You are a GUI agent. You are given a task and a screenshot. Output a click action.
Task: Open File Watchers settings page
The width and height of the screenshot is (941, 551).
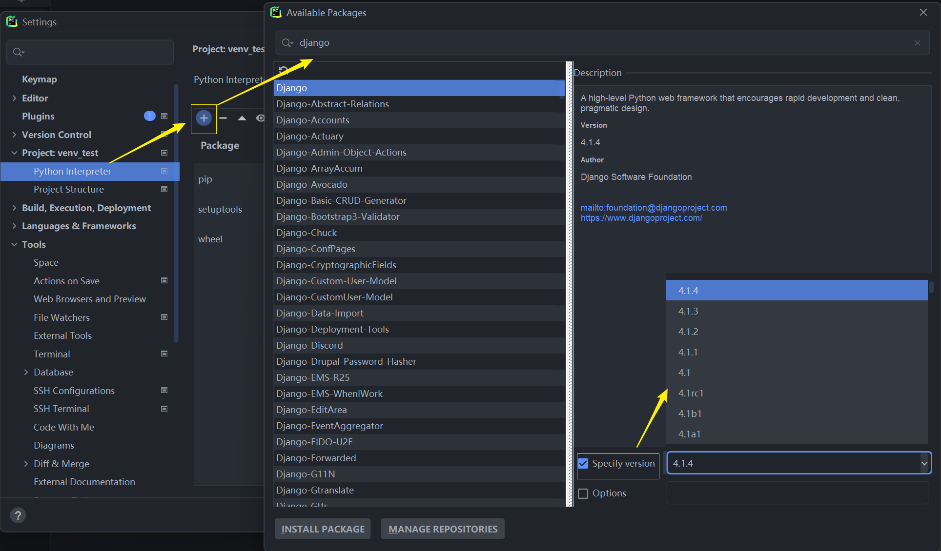(61, 317)
